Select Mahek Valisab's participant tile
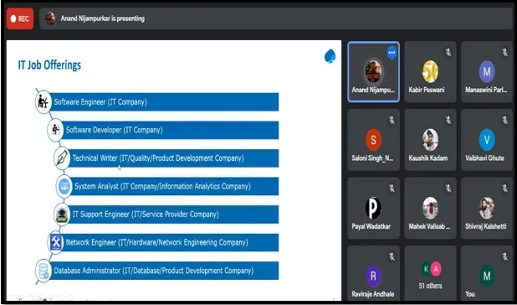Screen dimensions: 517x305 pos(430,208)
